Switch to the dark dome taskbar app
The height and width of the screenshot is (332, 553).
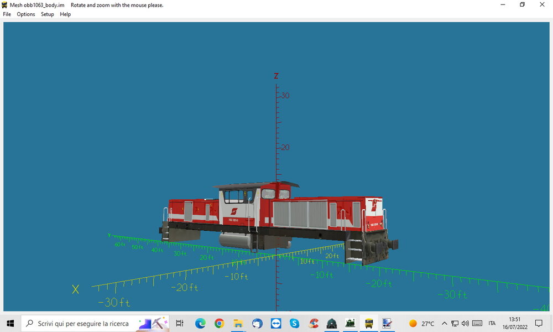(x=331, y=323)
